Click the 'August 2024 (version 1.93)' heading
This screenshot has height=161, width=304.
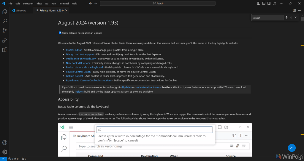click(x=88, y=23)
